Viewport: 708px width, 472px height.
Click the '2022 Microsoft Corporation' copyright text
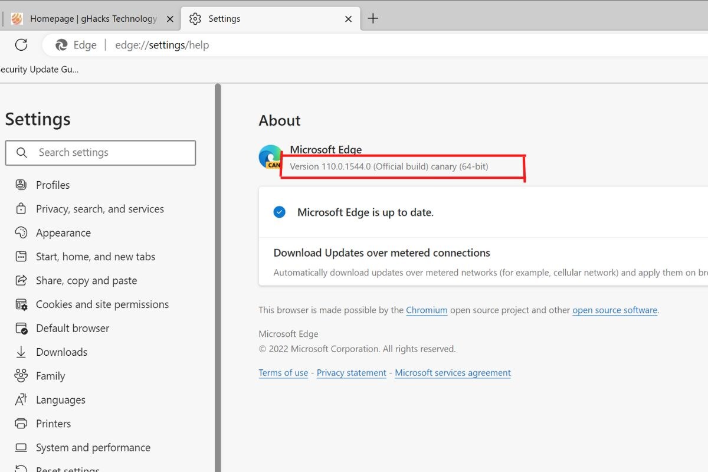tap(357, 349)
